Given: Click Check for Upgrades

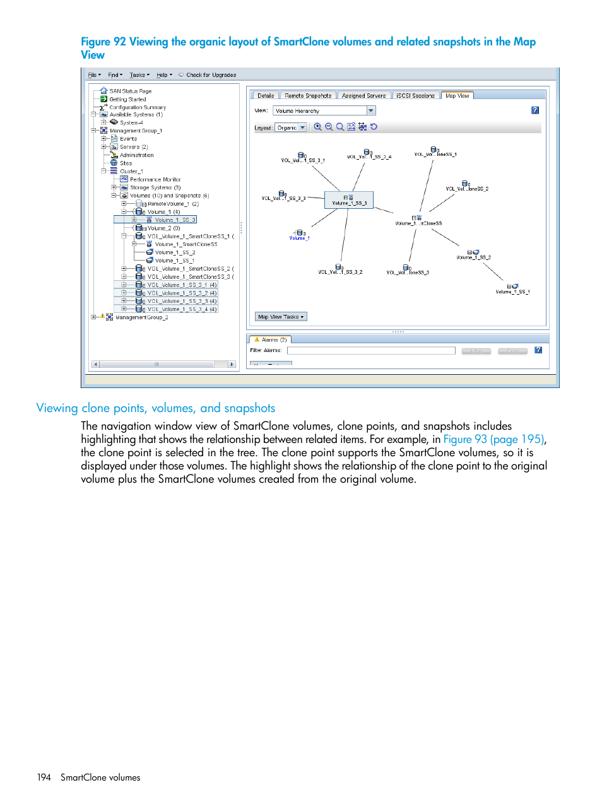Looking at the screenshot, I should (208, 74).
